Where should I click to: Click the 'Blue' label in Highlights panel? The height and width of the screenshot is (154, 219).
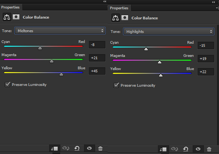(190, 69)
